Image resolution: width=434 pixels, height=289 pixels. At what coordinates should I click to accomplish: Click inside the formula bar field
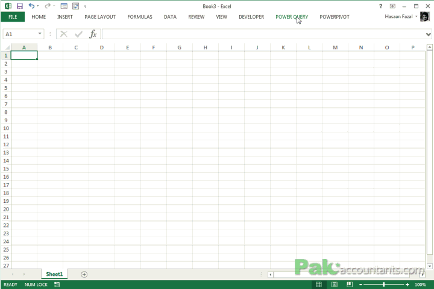263,34
